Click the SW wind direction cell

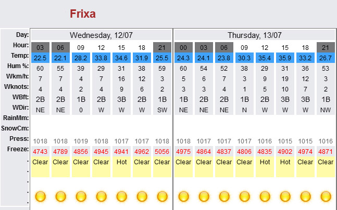pyautogui.click(x=162, y=110)
